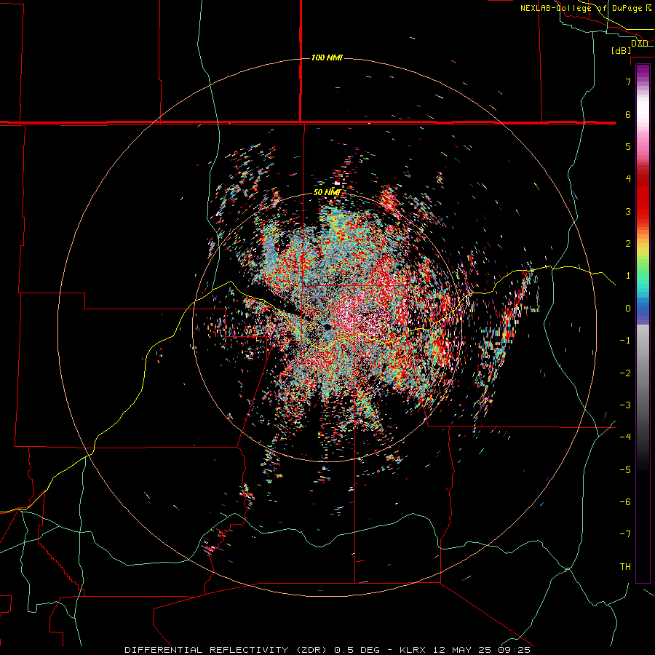Click the 50 NMI range ring label
This screenshot has width=655, height=655.
(327, 193)
